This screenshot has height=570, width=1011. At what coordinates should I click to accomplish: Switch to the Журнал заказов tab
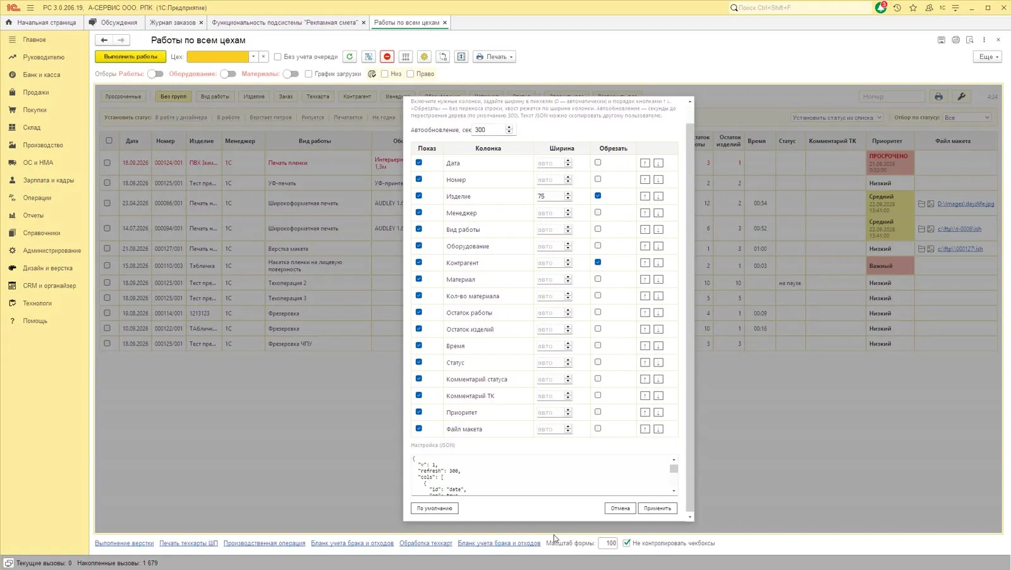click(173, 23)
